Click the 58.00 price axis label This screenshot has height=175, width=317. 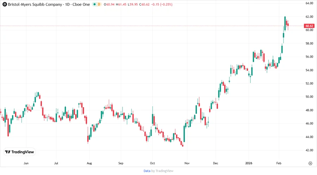[x=309, y=43]
